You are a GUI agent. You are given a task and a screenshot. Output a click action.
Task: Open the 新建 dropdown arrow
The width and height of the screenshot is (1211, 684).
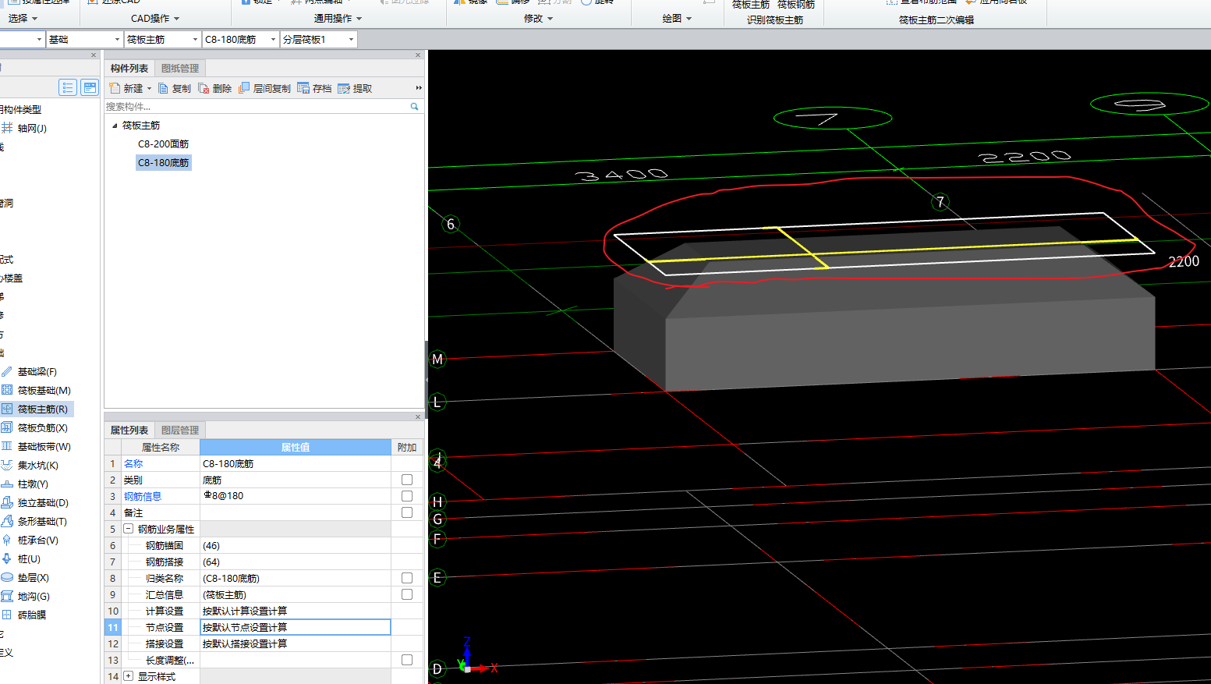click(149, 89)
